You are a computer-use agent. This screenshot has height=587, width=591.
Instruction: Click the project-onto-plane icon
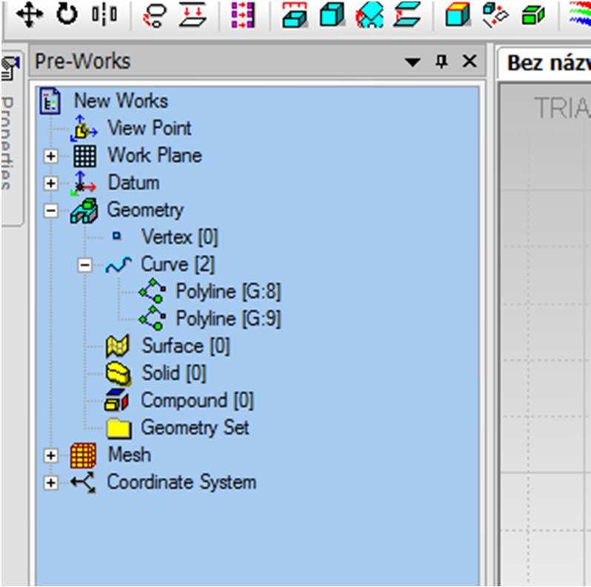[x=193, y=15]
